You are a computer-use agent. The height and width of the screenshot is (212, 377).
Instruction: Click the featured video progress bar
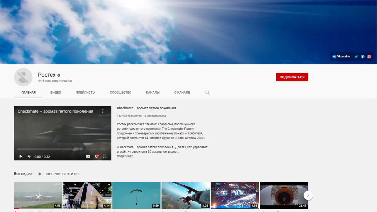(x=63, y=149)
